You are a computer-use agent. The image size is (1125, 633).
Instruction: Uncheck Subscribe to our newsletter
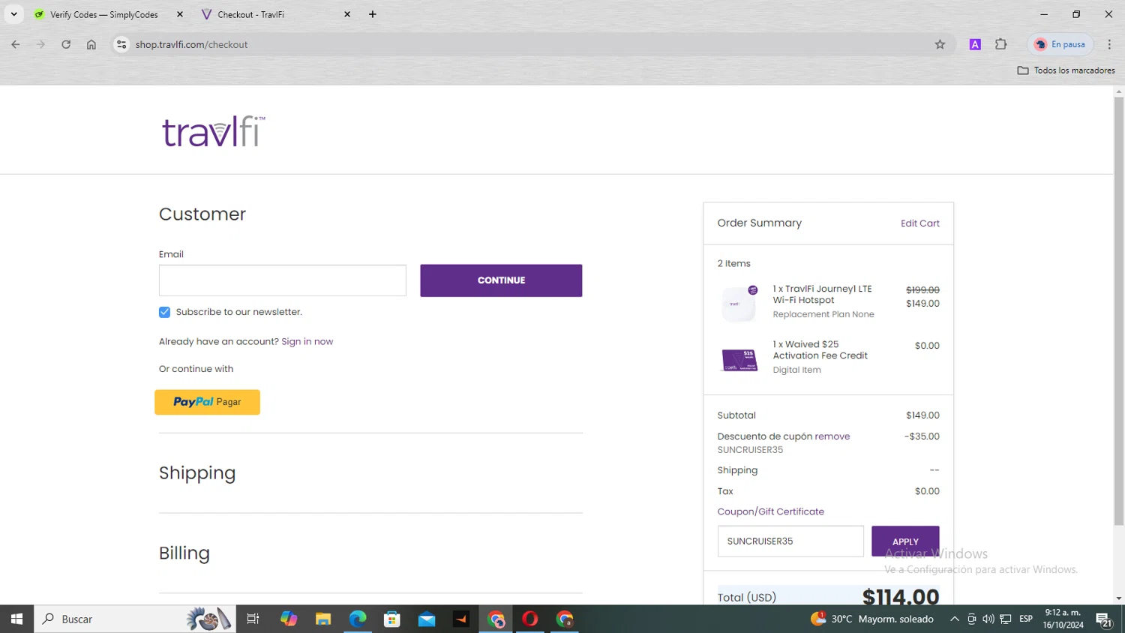pyautogui.click(x=164, y=312)
